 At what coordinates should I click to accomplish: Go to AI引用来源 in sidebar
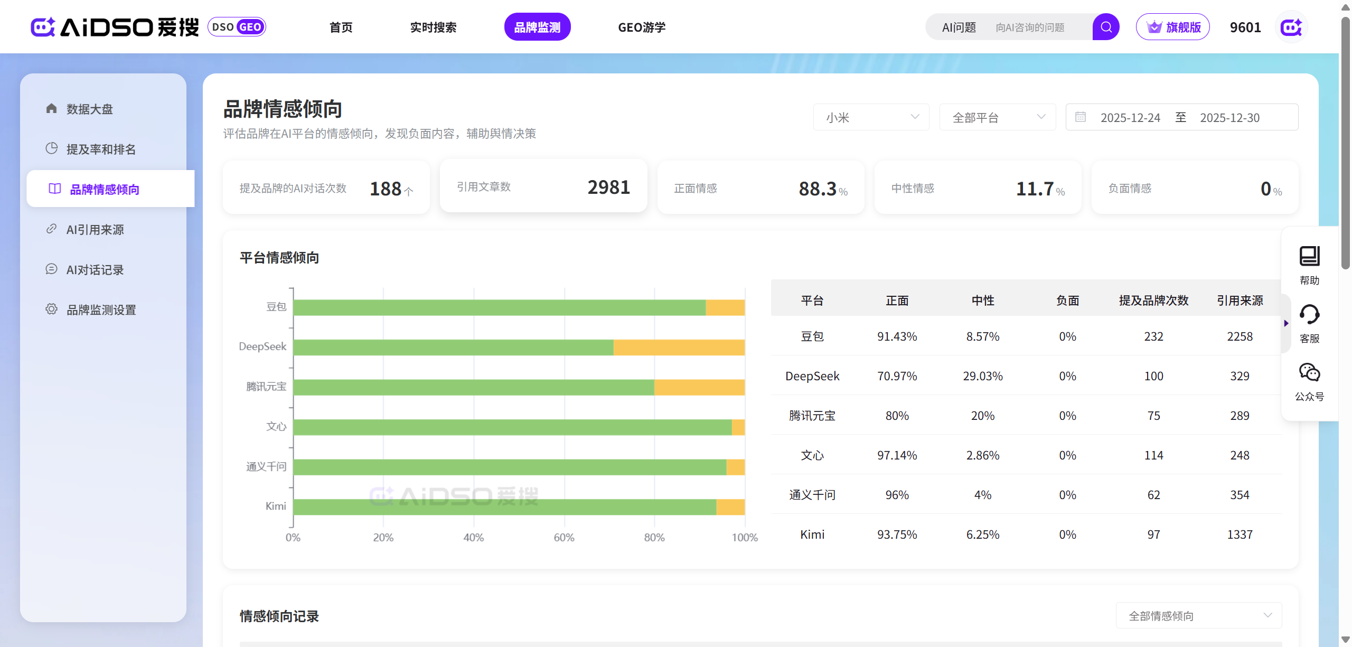pyautogui.click(x=95, y=230)
